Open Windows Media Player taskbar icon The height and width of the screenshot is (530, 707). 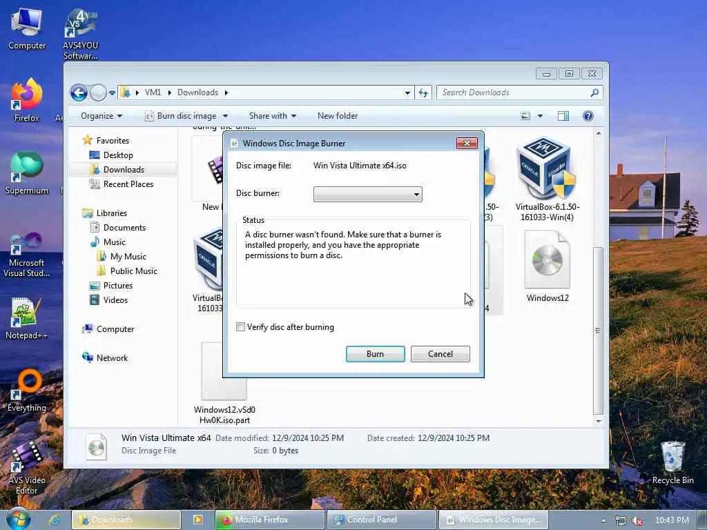point(198,520)
